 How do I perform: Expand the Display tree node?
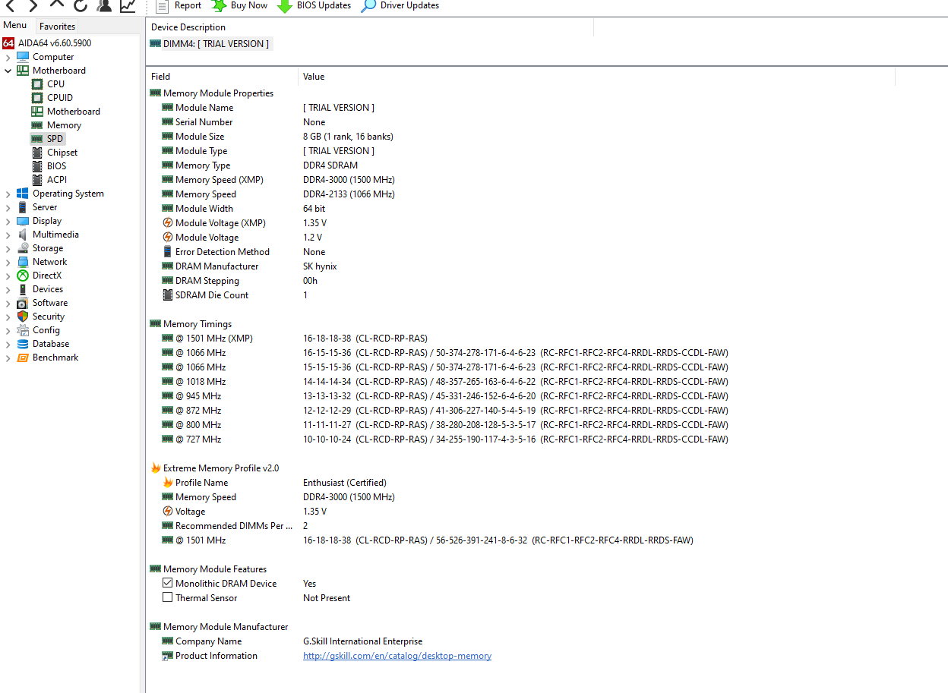(8, 221)
